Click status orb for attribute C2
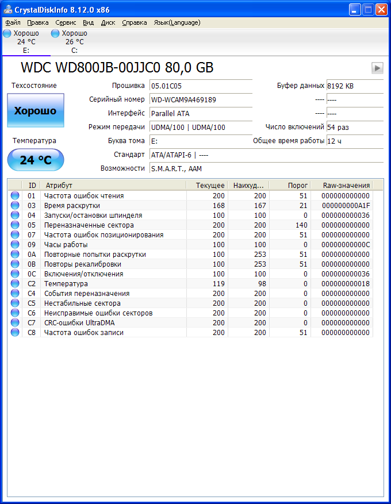Image resolution: width=391 pixels, height=504 pixels. point(15,283)
